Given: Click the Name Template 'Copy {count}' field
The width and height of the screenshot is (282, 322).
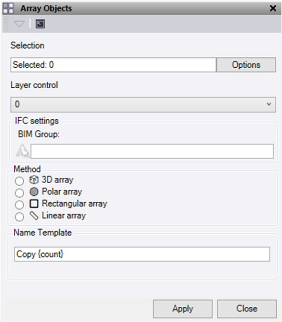Looking at the screenshot, I should [x=142, y=254].
